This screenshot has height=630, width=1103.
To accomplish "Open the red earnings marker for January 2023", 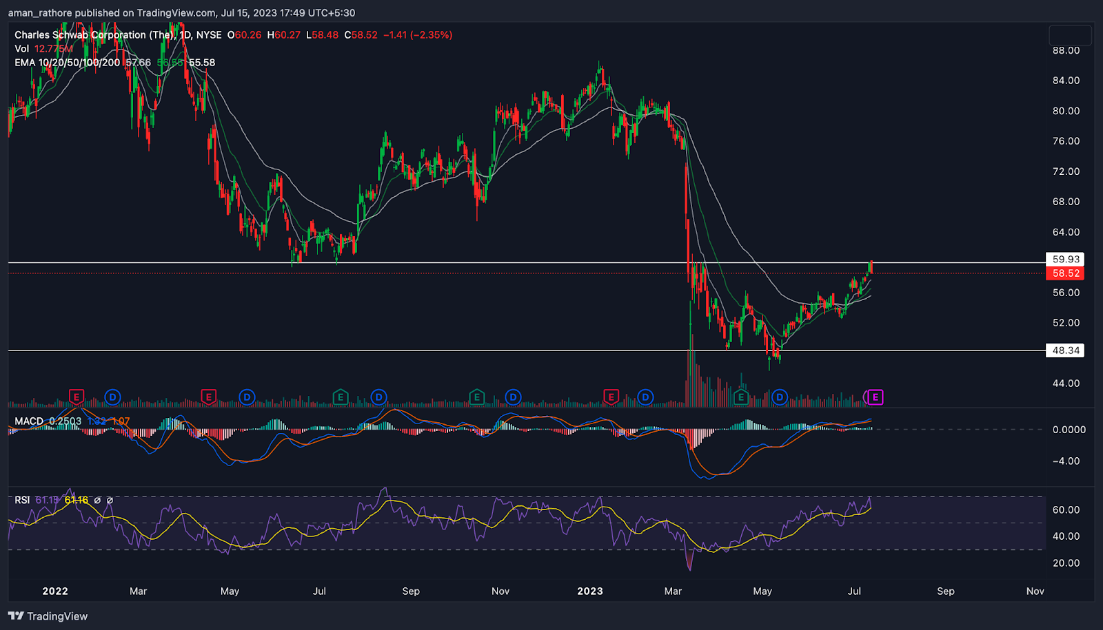I will (611, 397).
